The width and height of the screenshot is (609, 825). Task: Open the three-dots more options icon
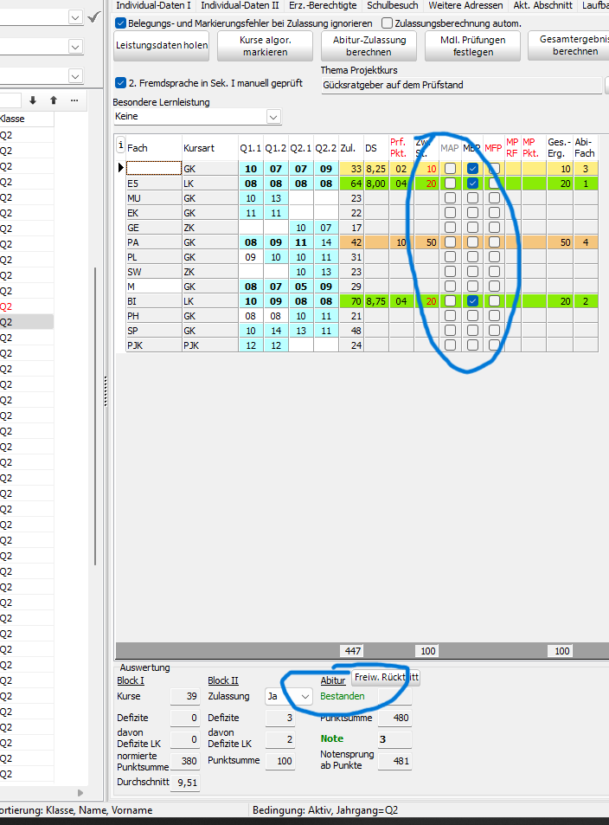[74, 100]
